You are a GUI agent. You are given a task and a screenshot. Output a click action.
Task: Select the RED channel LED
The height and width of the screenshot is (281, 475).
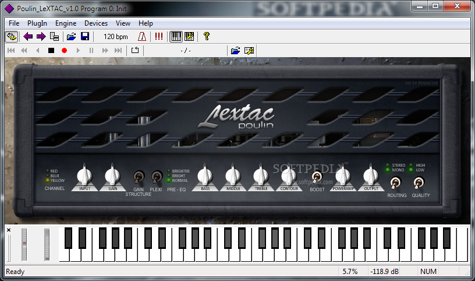[48, 171]
